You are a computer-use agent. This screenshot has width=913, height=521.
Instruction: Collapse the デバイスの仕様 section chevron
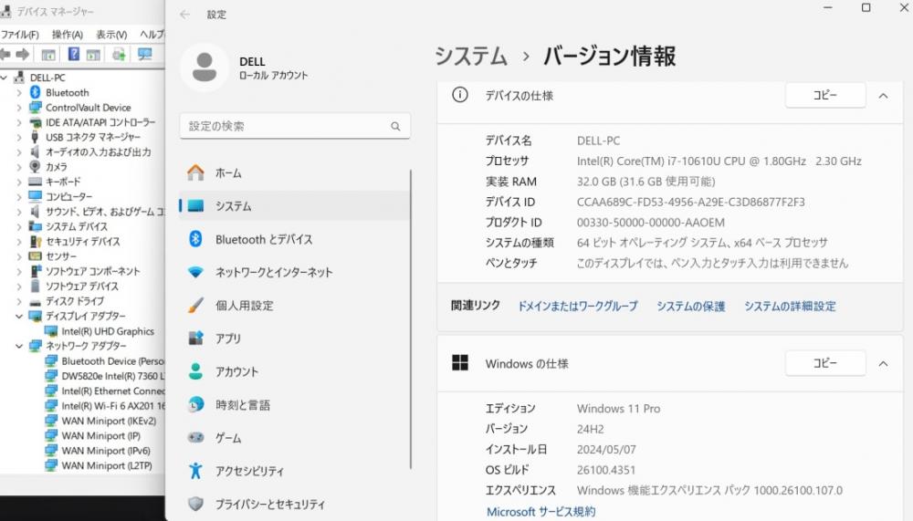[x=883, y=96]
